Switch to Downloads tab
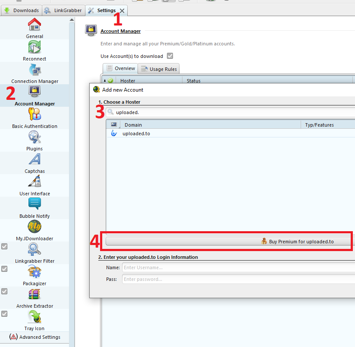The width and height of the screenshot is (355, 347). 21,10
